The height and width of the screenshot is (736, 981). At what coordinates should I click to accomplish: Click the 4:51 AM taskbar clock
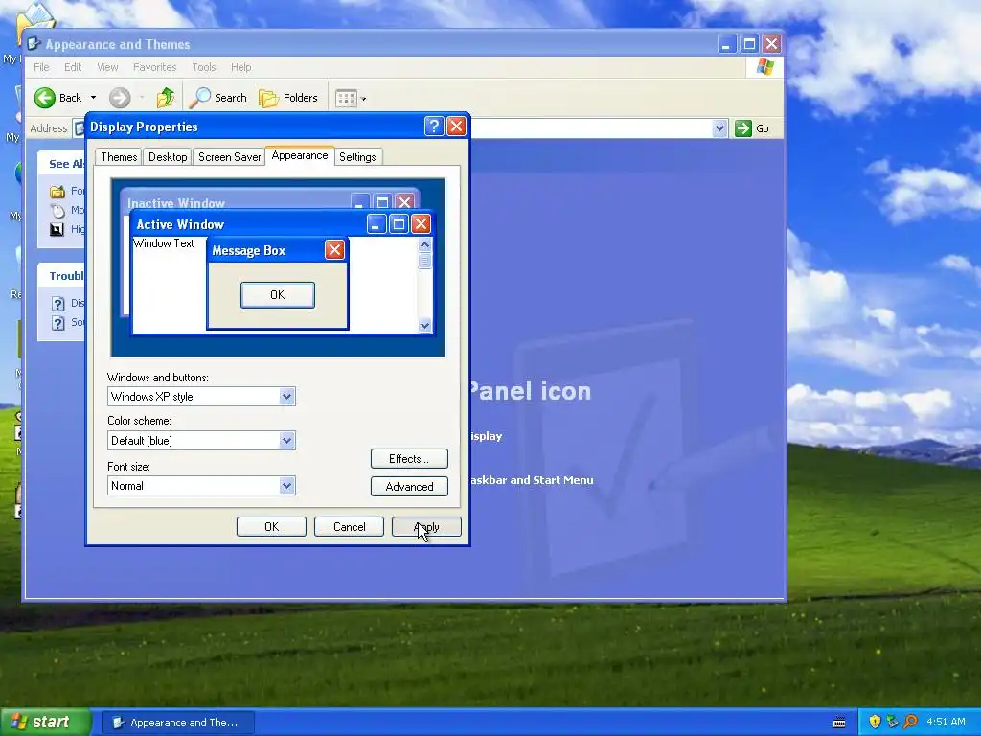[946, 722]
